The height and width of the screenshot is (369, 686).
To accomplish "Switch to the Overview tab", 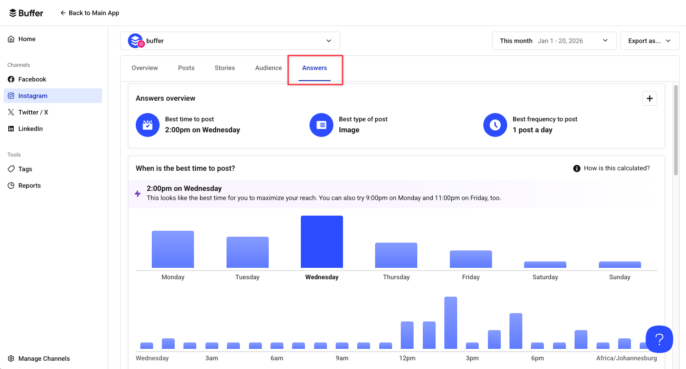I will [x=144, y=68].
